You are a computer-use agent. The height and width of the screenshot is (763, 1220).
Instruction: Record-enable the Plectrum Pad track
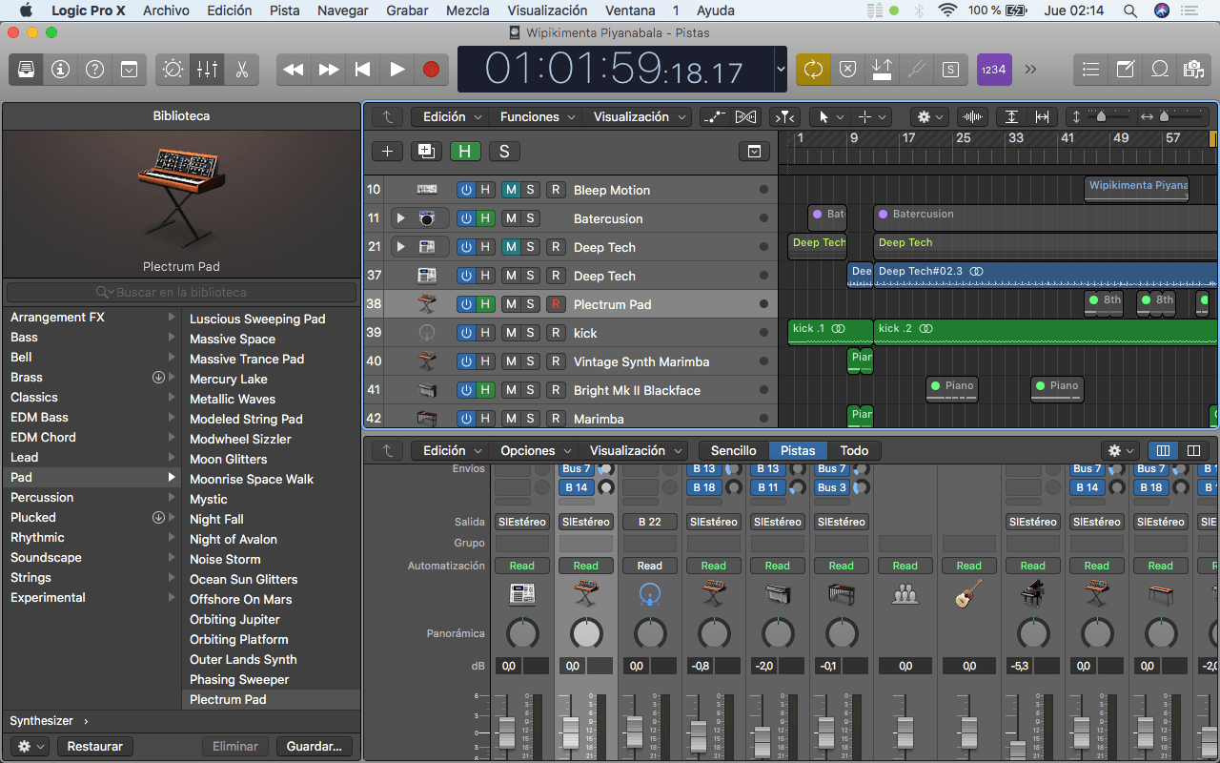(556, 304)
